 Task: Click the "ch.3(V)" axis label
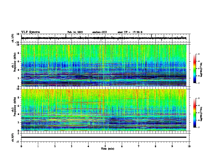tap(13, 138)
